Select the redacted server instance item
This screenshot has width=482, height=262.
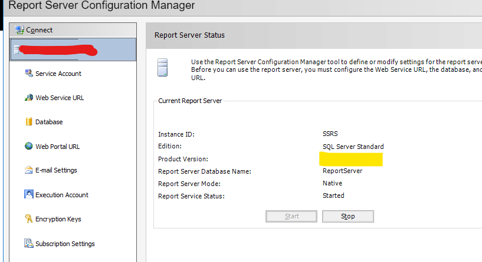pos(73,50)
